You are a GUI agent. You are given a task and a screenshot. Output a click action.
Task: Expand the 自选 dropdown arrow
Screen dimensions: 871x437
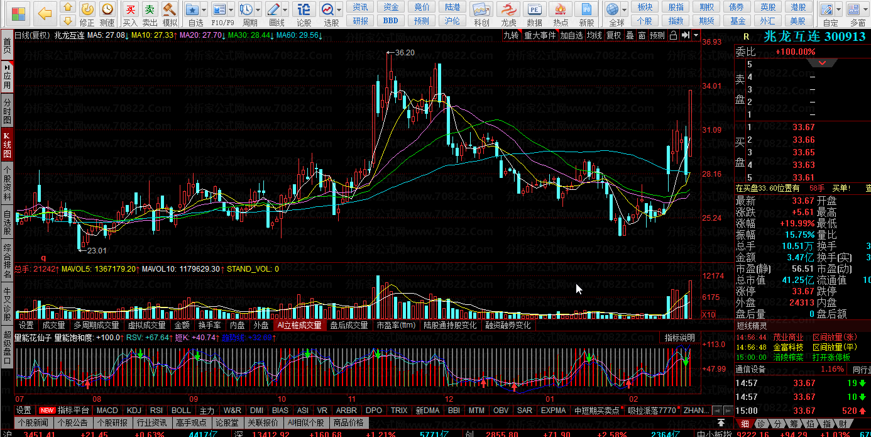[x=204, y=11]
